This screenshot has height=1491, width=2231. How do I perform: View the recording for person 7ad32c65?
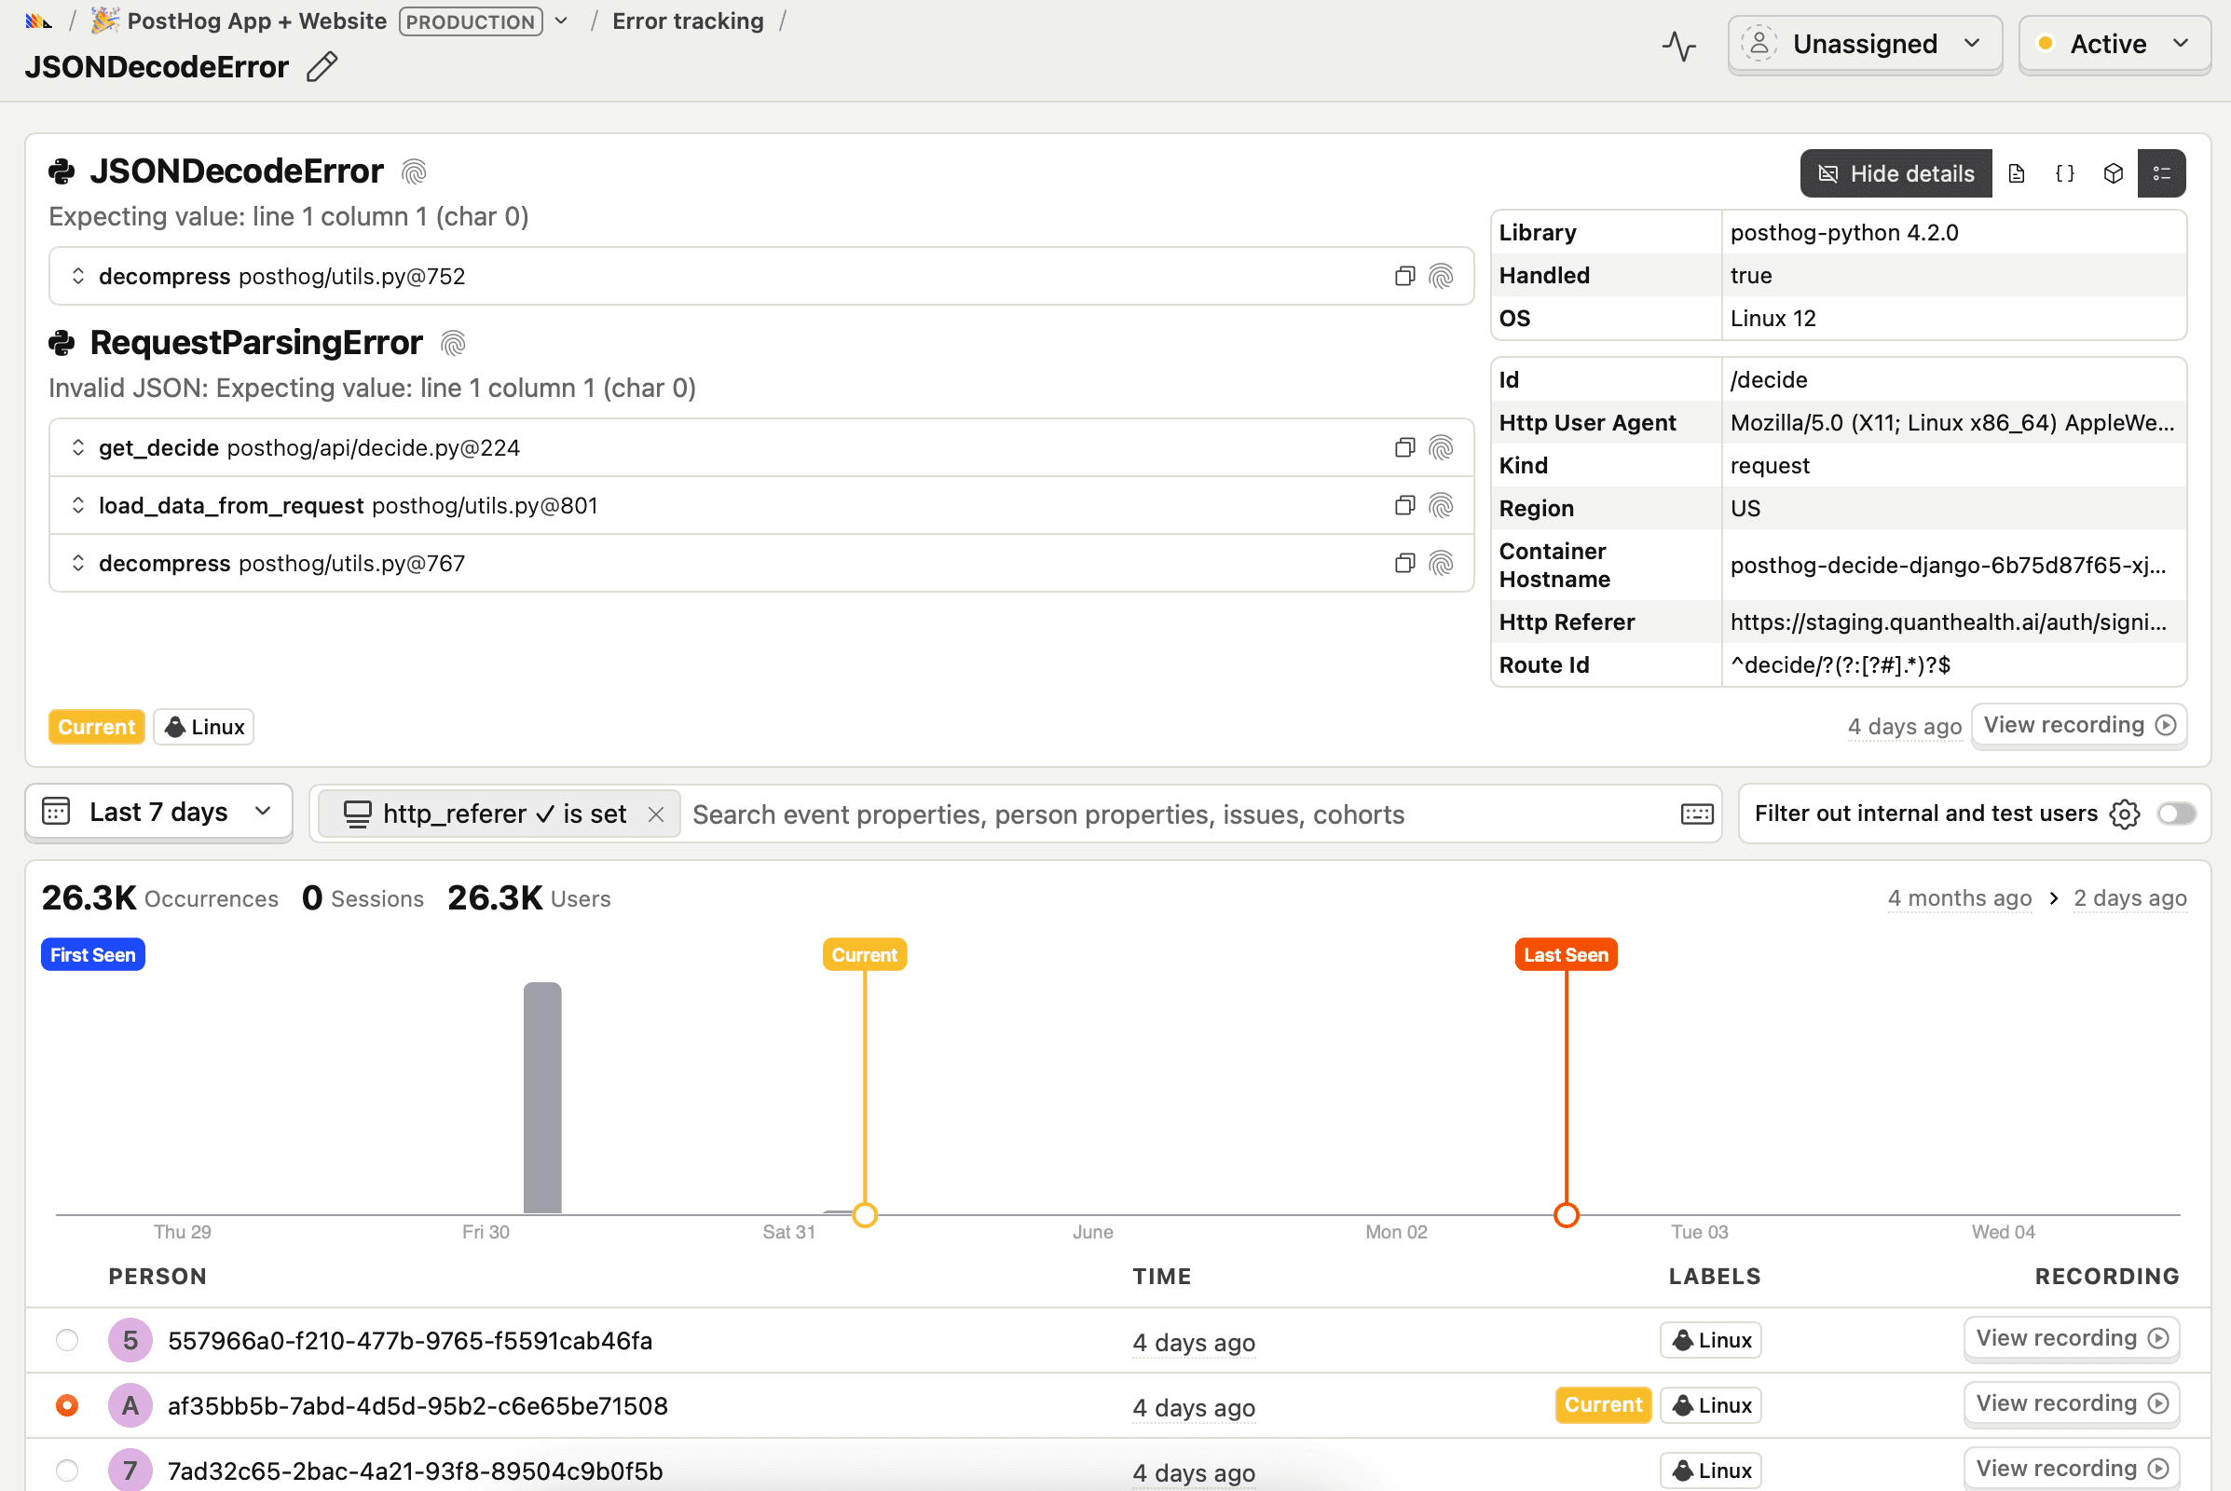pos(2072,1470)
